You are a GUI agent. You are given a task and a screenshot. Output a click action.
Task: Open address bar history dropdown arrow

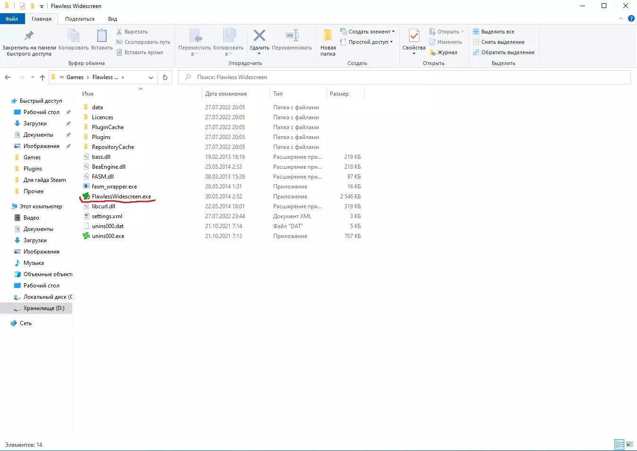click(x=151, y=77)
